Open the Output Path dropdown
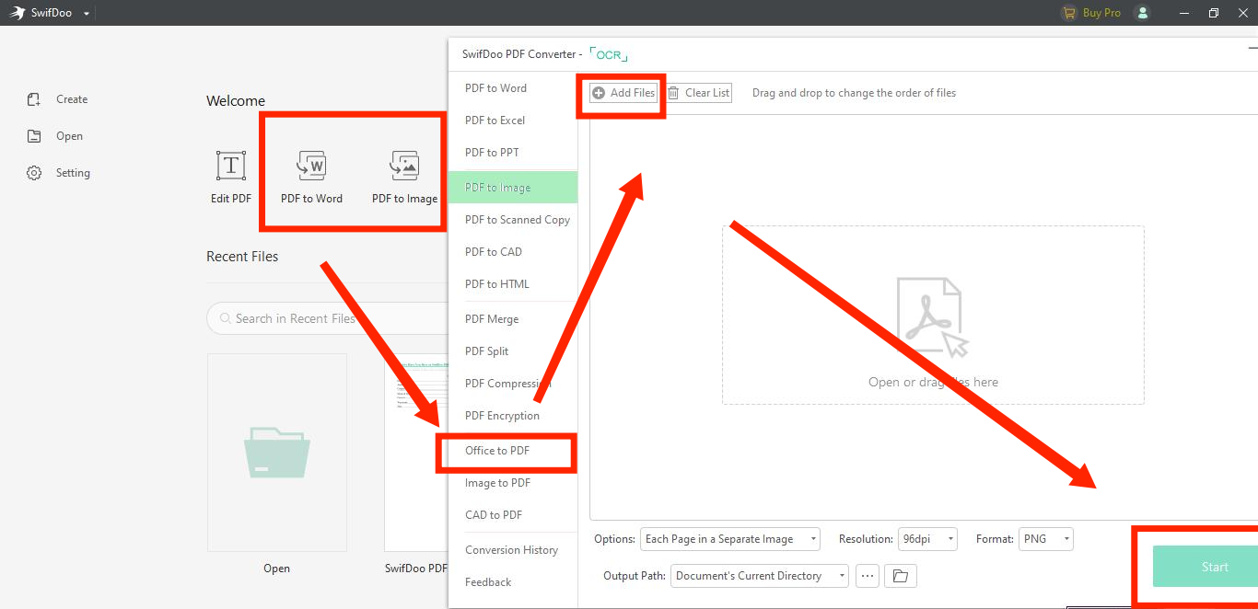This screenshot has height=609, width=1258. tap(760, 576)
